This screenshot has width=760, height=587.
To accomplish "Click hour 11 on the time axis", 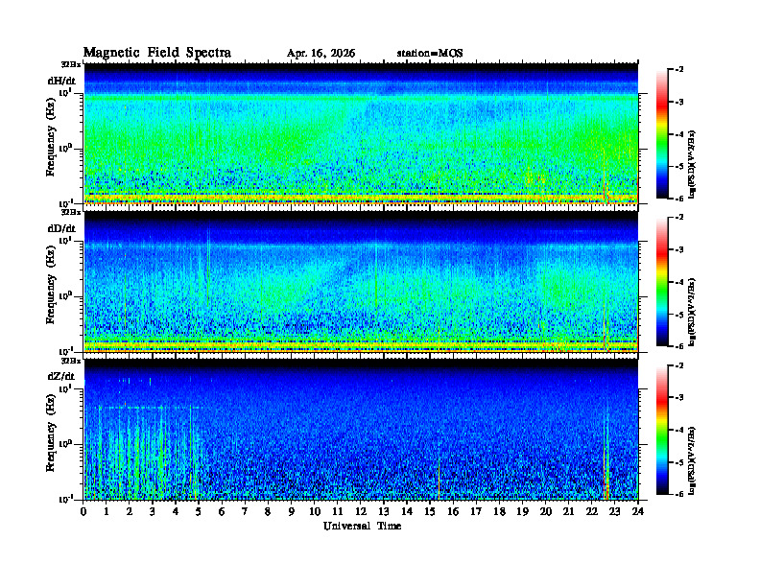I will point(338,512).
